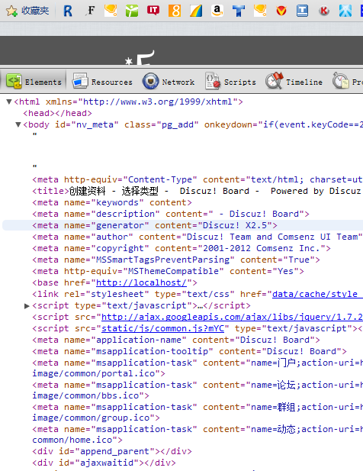Switch to the Timeline panel tab
The image size is (363, 471).
294,82
